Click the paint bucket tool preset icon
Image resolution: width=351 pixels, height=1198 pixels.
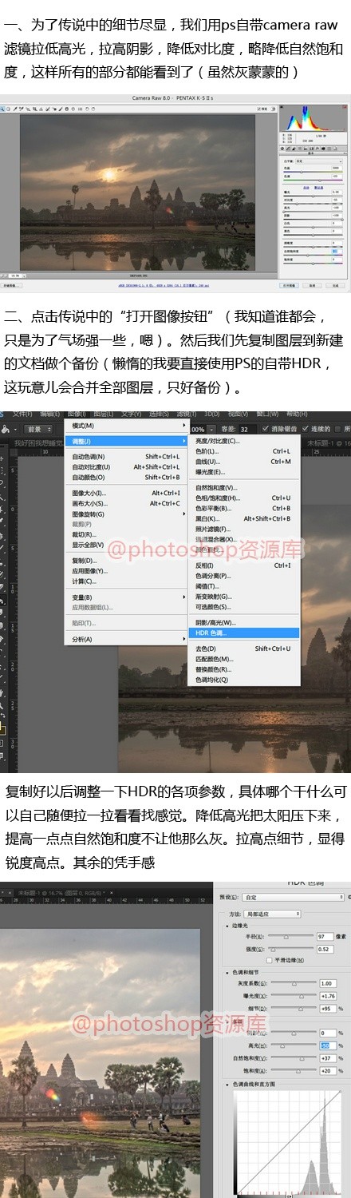click(x=6, y=429)
